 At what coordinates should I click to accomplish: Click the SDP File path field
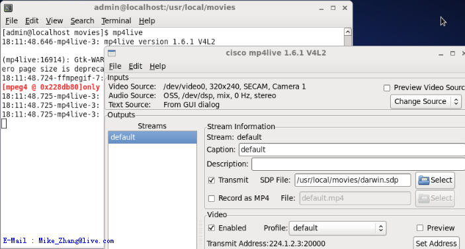353,180
